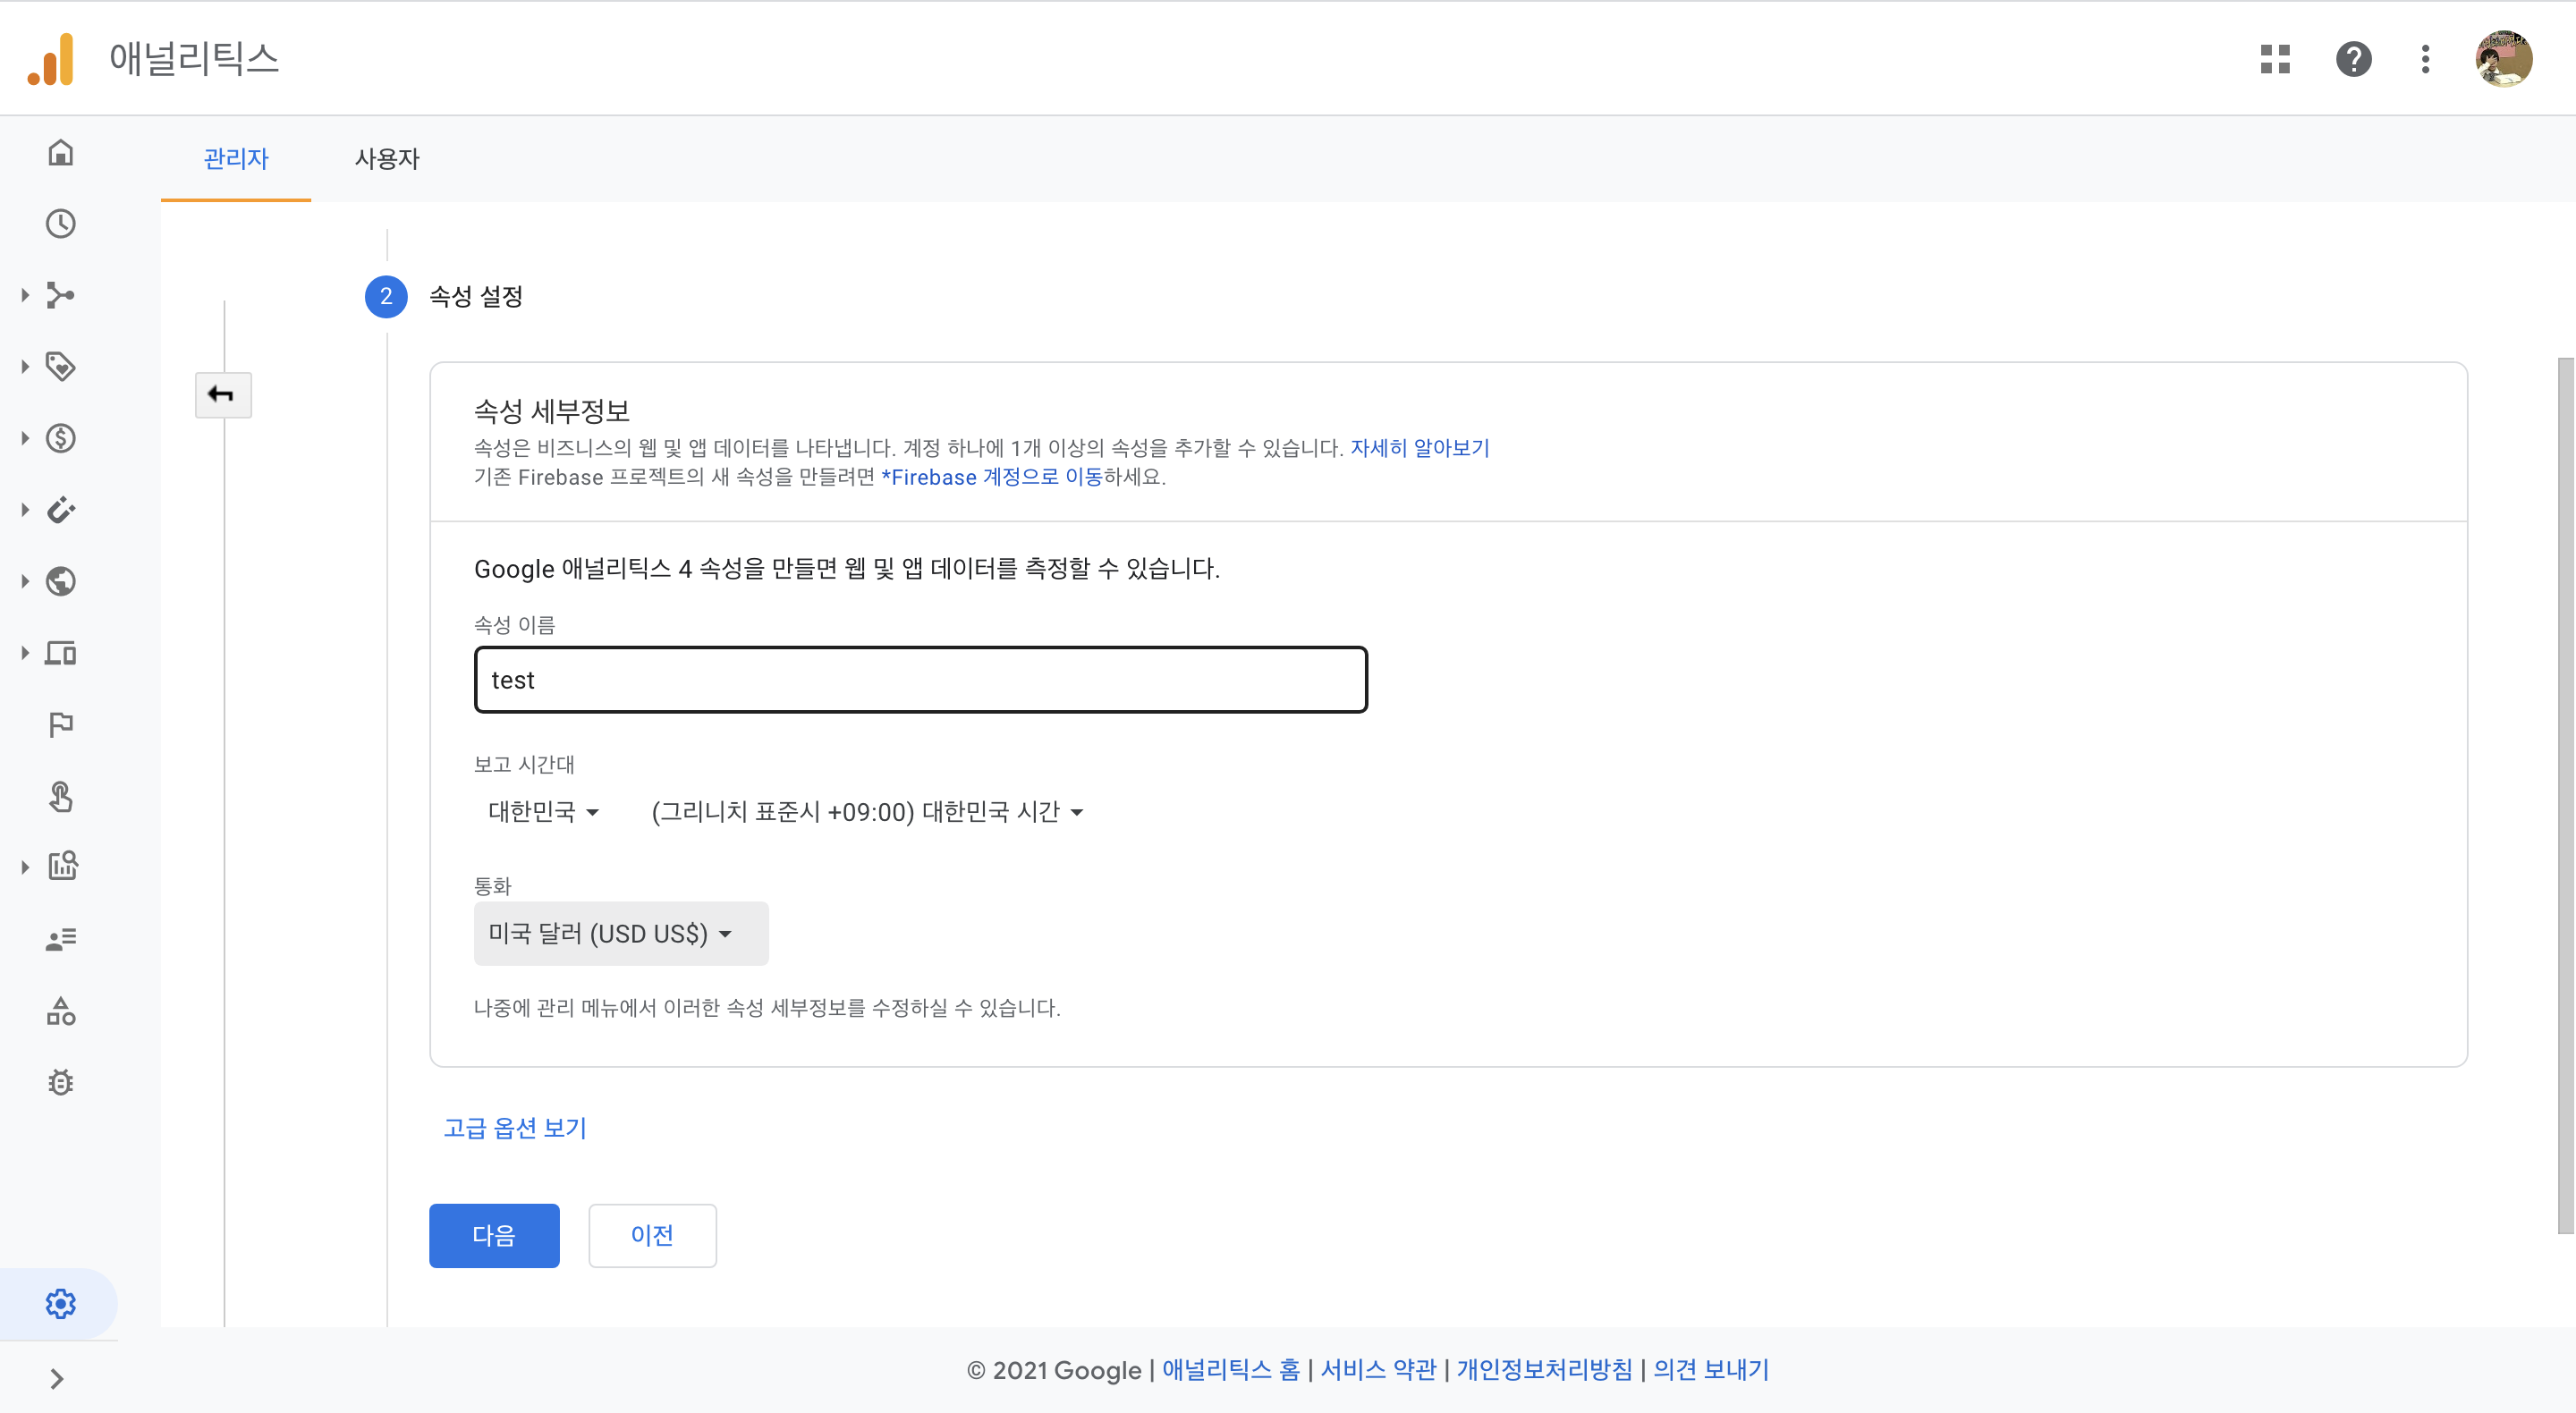
Task: Open the Google apps grid icon
Action: (2274, 59)
